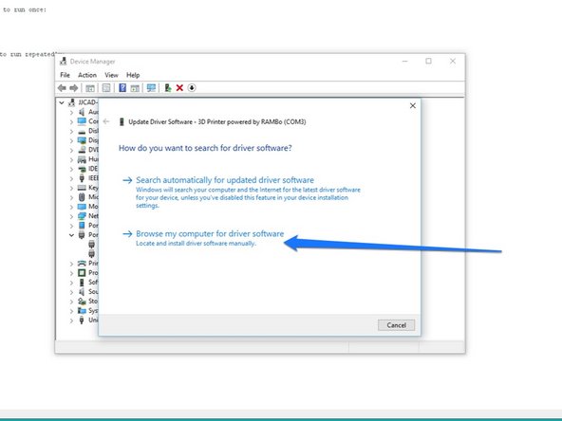Open the Properties sheet toolbar icon
Screen dimensions: 562x421
pos(106,87)
